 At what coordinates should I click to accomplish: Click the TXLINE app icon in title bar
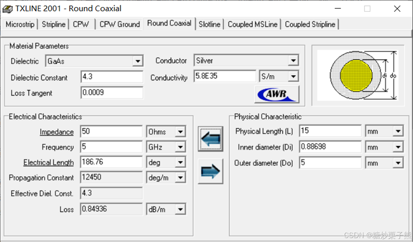(x=7, y=9)
